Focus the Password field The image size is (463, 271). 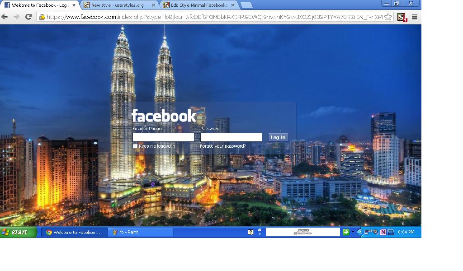click(231, 137)
